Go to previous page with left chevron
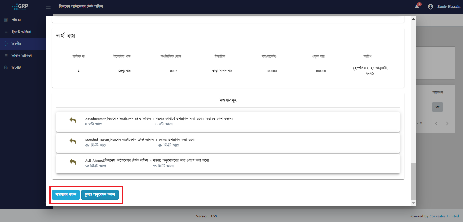This screenshot has width=463, height=222. coord(437,123)
